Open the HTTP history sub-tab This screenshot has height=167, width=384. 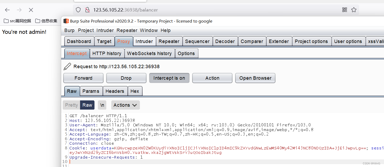click(x=107, y=53)
